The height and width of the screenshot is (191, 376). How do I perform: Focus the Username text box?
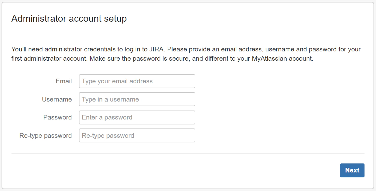[x=137, y=99]
